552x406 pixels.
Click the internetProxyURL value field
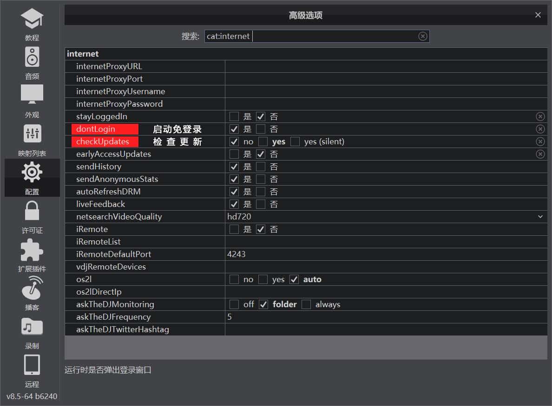(386, 66)
